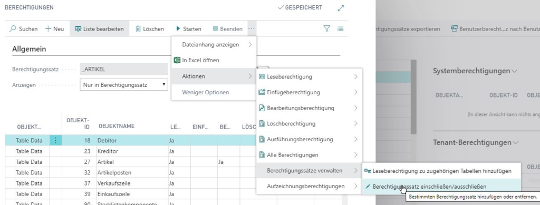Image resolution: width=540 pixels, height=205 pixels.
Task: Expand page with the diagonal arrows icon
Action: tap(341, 8)
